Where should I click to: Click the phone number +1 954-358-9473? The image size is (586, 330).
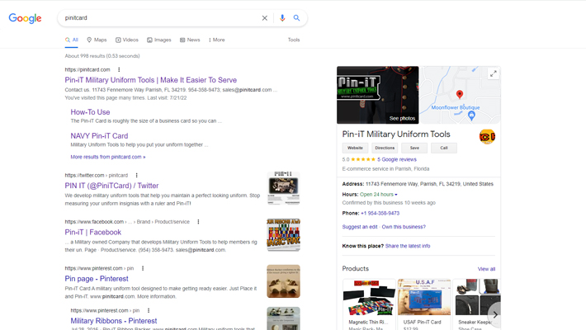[x=380, y=214]
